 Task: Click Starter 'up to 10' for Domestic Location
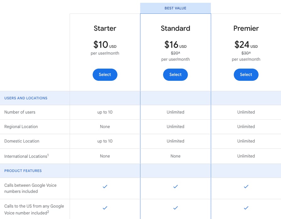105,141
